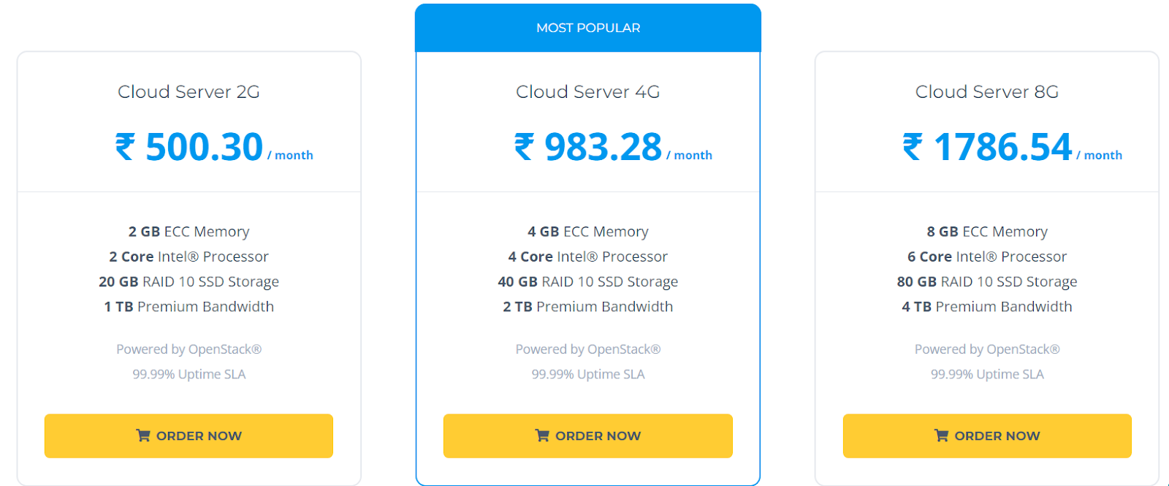Order the Cloud Server 8G plan
1169x486 pixels.
click(x=987, y=436)
